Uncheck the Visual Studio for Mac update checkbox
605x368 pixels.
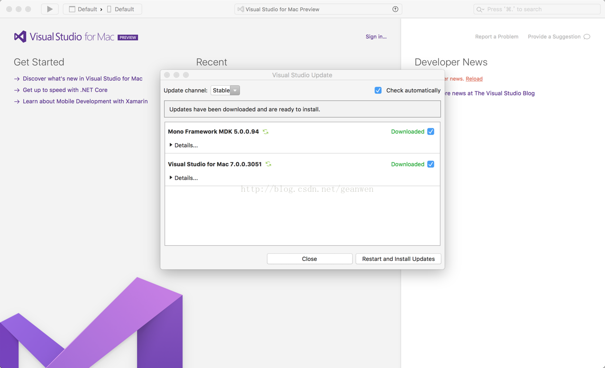pos(431,164)
